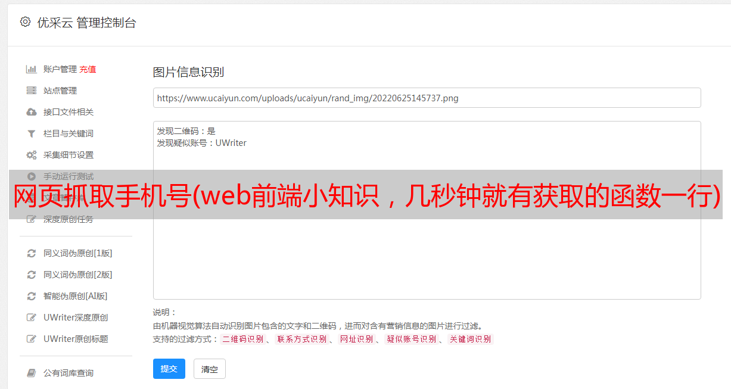
Task: Click the server icon next to 站点管理
Action: click(32, 91)
